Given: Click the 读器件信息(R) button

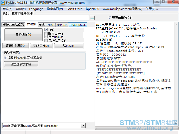Looking at the screenshot, I should pyautogui.click(x=15, y=46).
